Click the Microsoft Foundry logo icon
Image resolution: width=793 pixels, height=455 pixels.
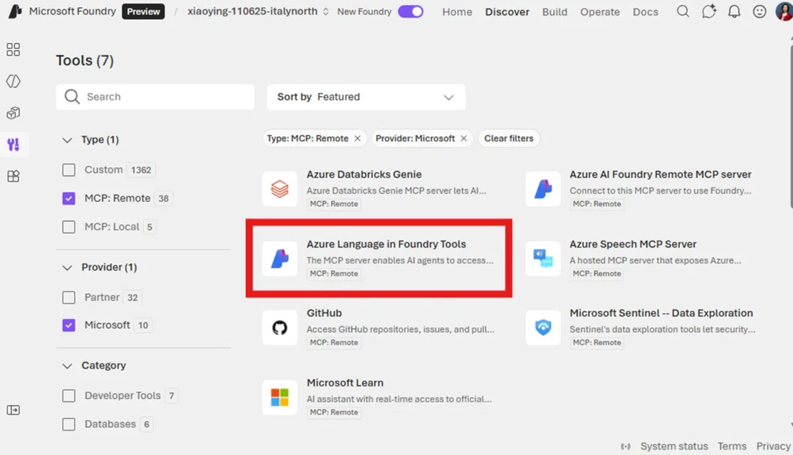pyautogui.click(x=13, y=11)
